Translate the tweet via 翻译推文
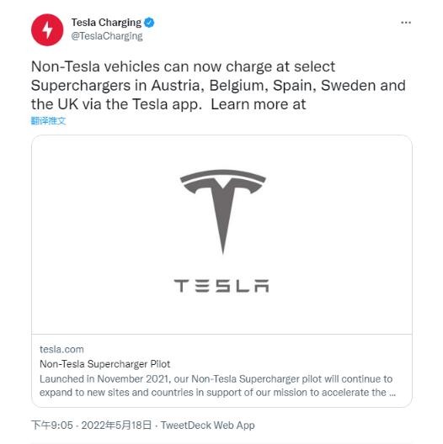The image size is (443, 444). [49, 121]
